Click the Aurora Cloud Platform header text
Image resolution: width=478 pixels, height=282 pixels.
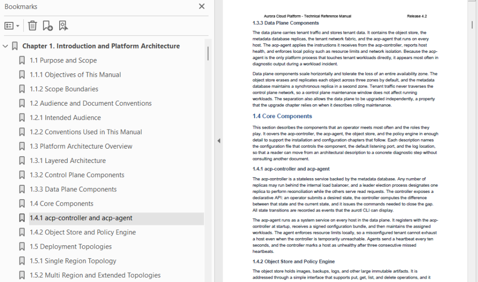coord(307,16)
